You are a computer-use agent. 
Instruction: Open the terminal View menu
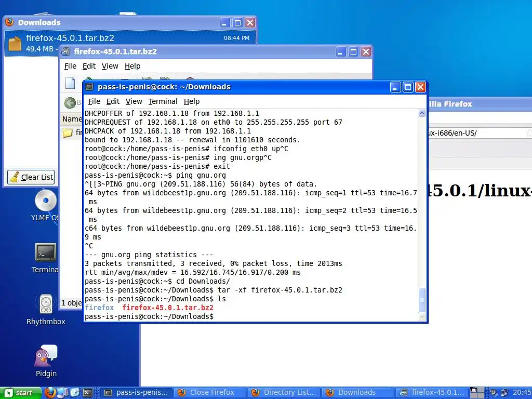click(x=134, y=101)
